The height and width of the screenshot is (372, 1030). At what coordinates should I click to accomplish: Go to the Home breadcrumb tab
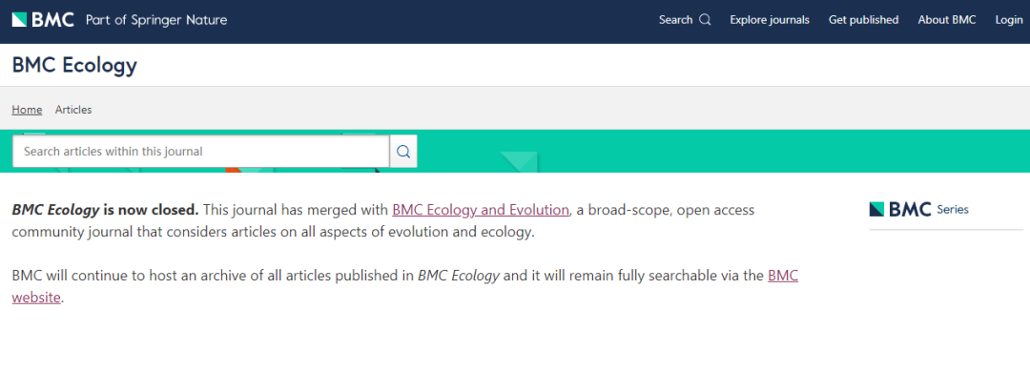point(27,110)
